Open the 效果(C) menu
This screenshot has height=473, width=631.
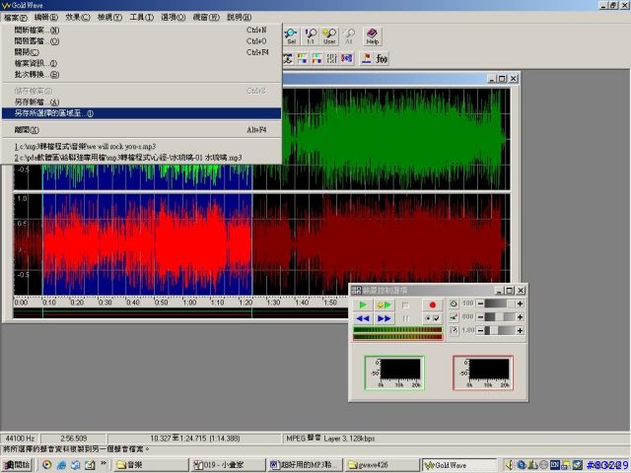78,18
